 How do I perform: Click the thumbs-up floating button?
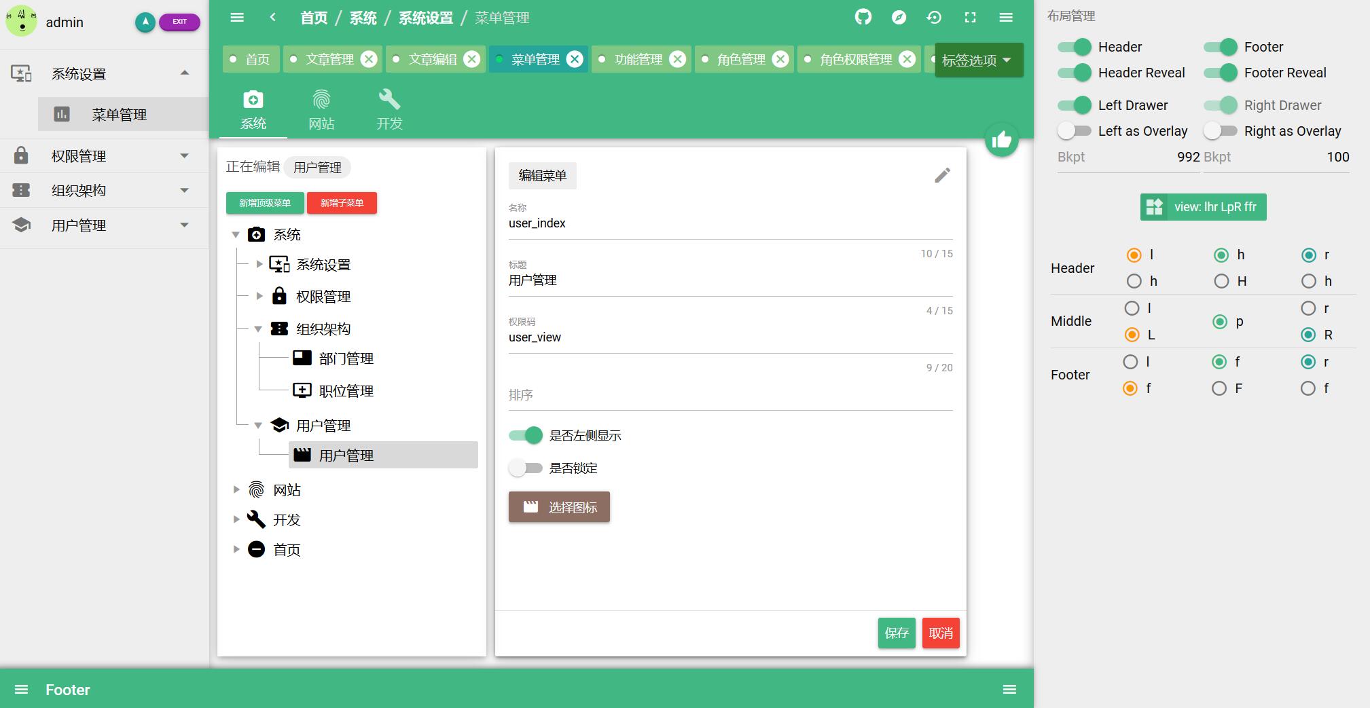1002,140
